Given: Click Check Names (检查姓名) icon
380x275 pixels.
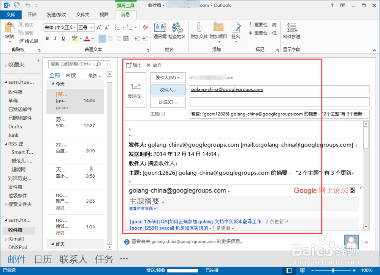Looking at the screenshot, I should [x=177, y=28].
